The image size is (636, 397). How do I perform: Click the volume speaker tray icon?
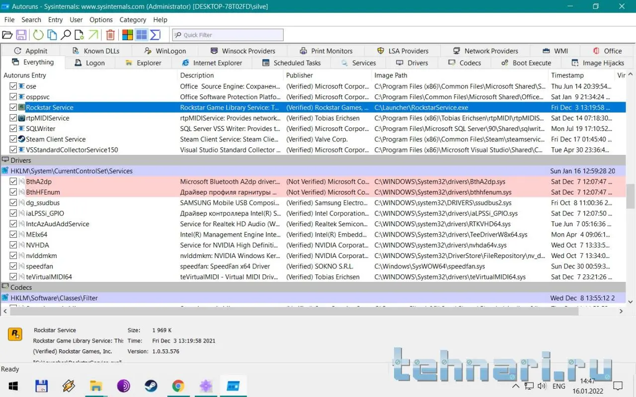point(542,386)
